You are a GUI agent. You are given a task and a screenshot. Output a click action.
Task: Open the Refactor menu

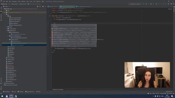(24, 1)
